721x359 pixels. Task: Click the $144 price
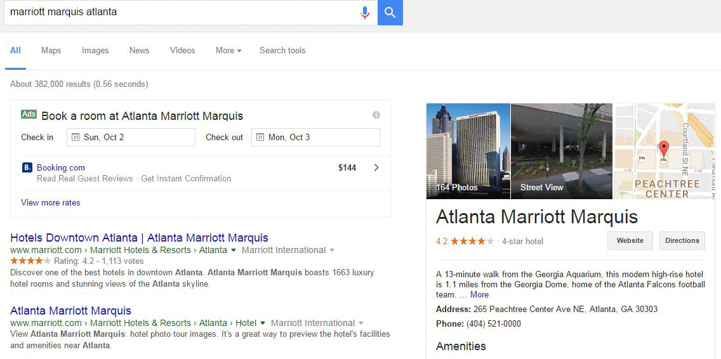(x=347, y=168)
